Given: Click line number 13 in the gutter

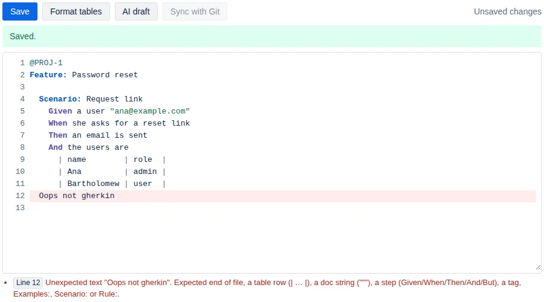Looking at the screenshot, I should (20, 208).
